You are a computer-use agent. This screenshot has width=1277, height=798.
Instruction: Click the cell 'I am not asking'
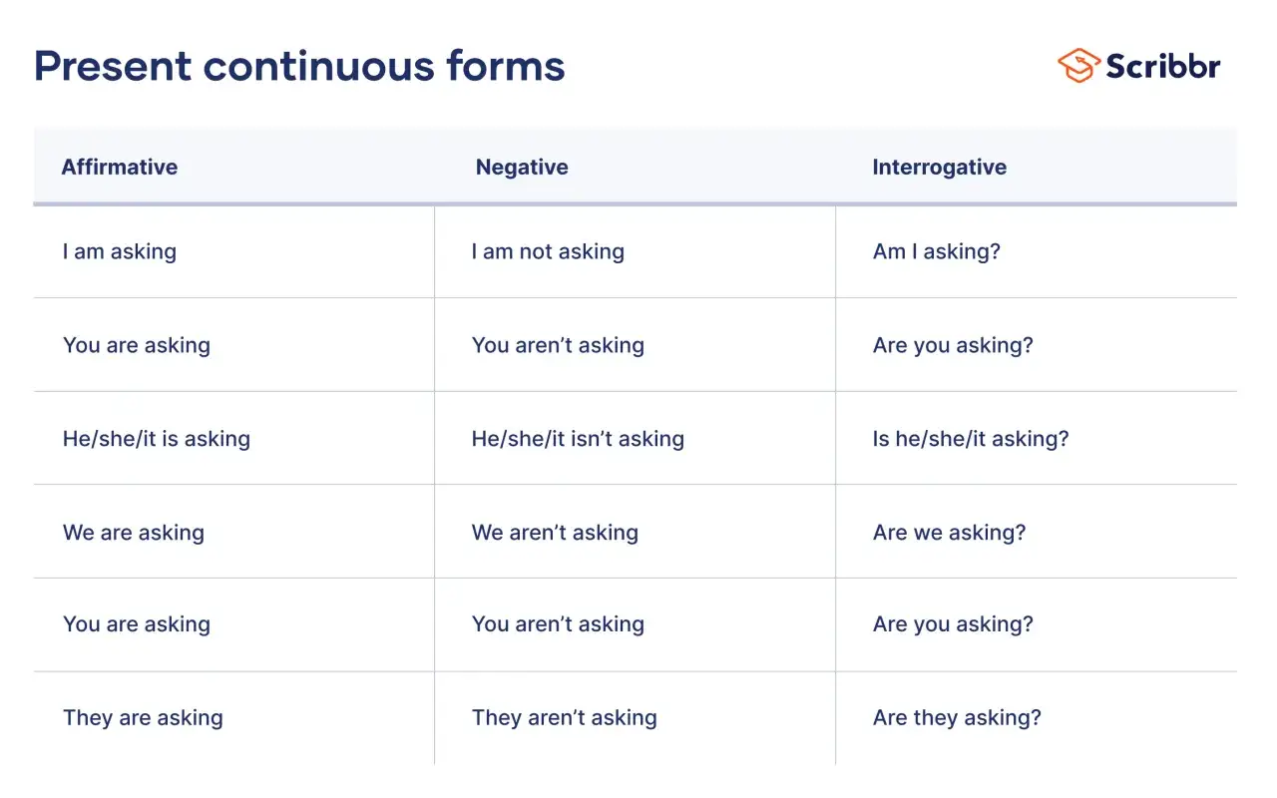pos(548,251)
